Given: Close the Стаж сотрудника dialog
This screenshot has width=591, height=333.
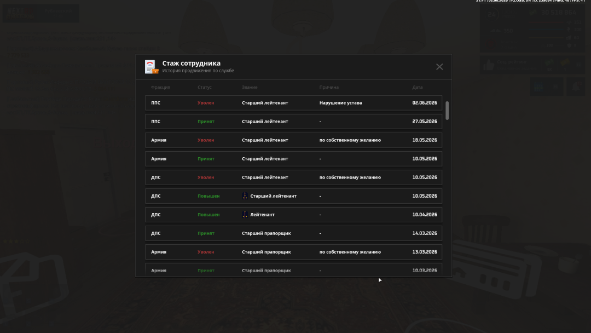Looking at the screenshot, I should coord(439,67).
